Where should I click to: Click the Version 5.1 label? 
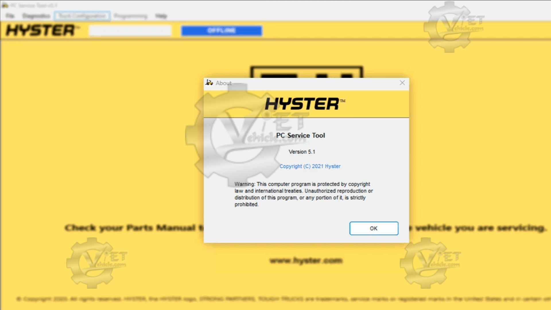(302, 152)
